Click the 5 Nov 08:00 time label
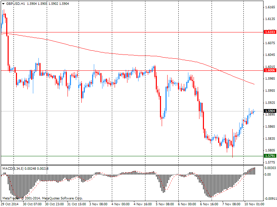The image size is (277, 207). click(165, 204)
